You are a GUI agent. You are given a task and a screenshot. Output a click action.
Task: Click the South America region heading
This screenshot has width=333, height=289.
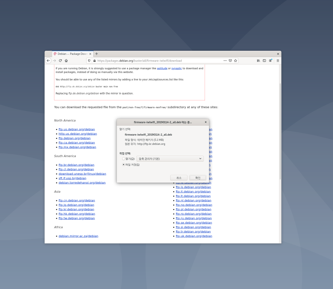click(x=65, y=156)
